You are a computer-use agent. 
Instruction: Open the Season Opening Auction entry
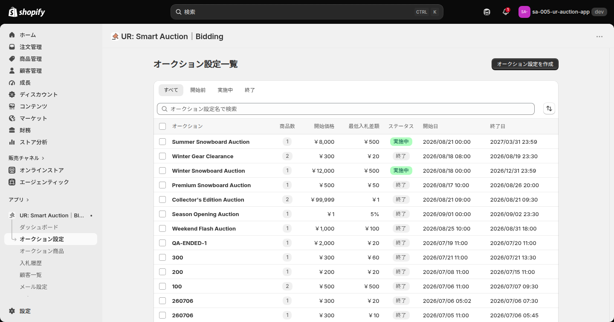coord(206,214)
